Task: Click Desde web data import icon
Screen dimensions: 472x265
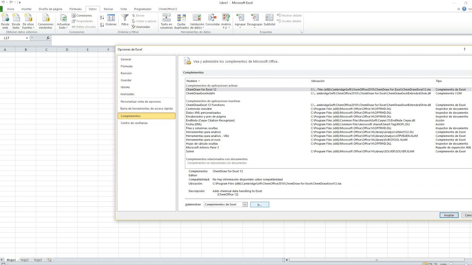Action: pyautogui.click(x=5, y=21)
